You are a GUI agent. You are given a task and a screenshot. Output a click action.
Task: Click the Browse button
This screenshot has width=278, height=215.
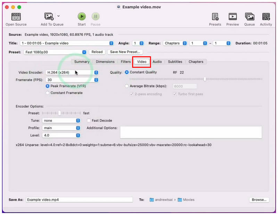click(x=259, y=200)
